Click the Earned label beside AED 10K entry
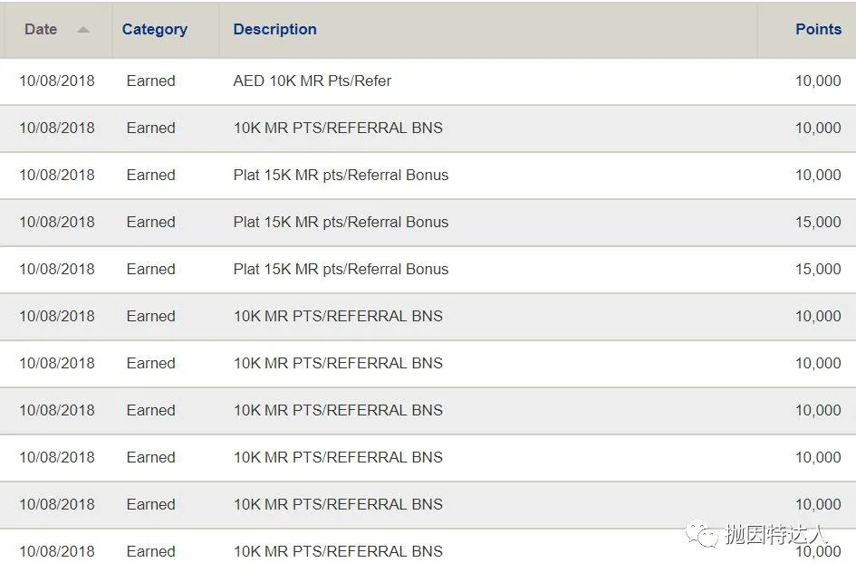The height and width of the screenshot is (572, 856). (x=150, y=81)
